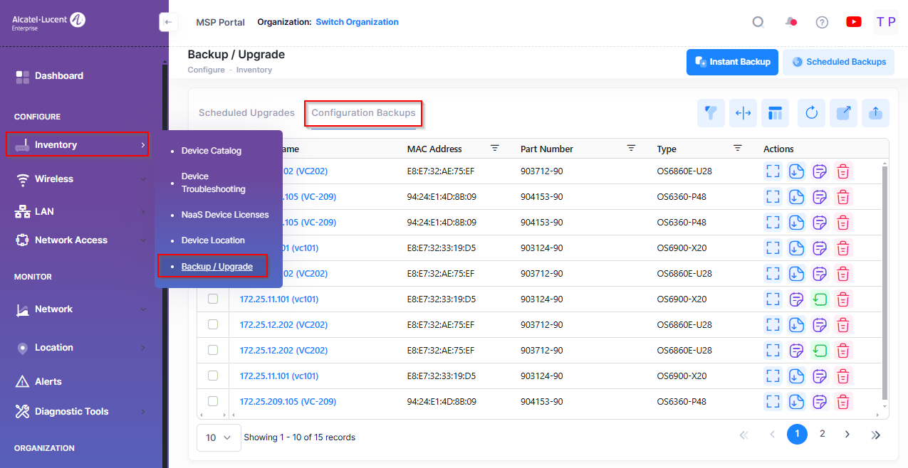Open the YouTube icon in header
The image size is (908, 468).
point(853,22)
